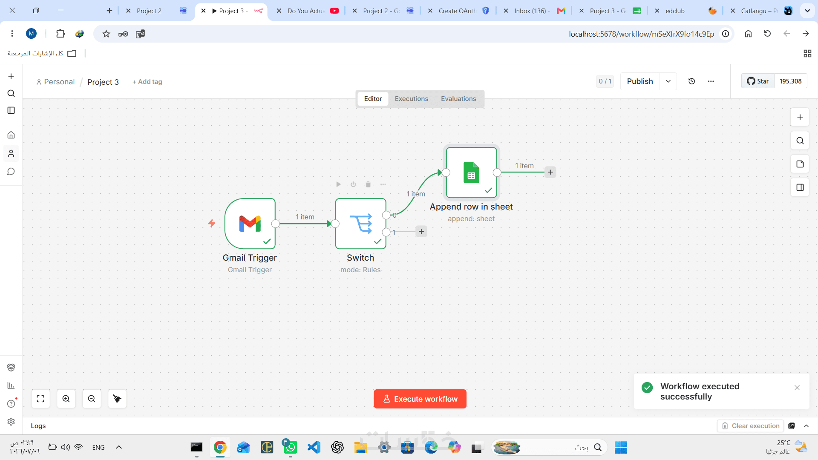Viewport: 818px width, 460px height.
Task: Open the add node panel plus button
Action: [800, 117]
